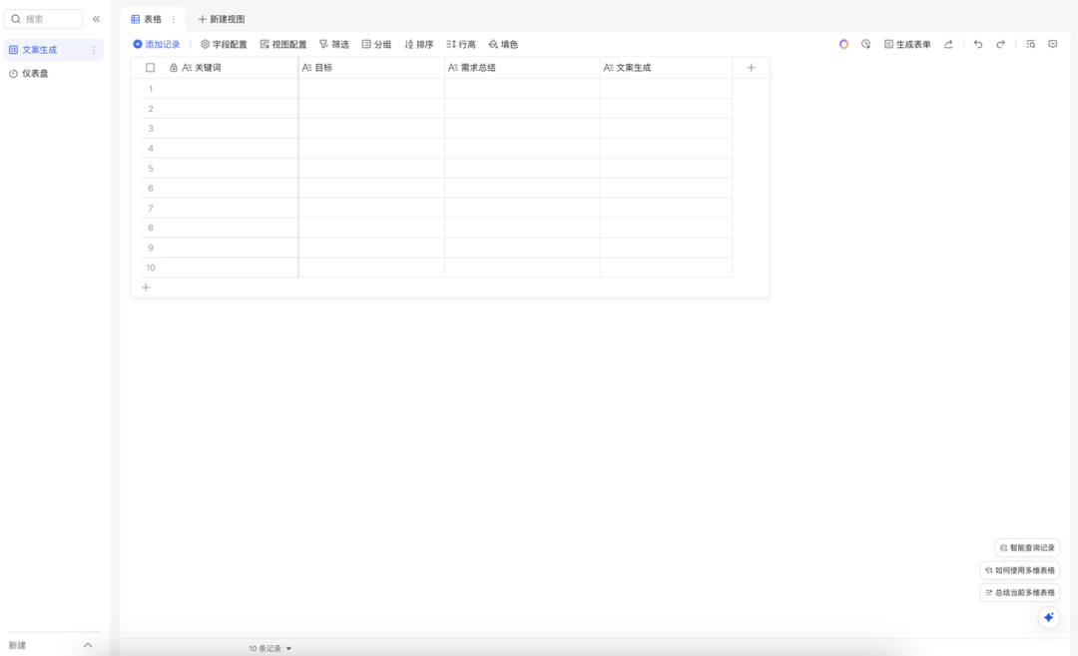The height and width of the screenshot is (656, 1078).
Task: Click the 生成表单 button
Action: click(906, 44)
